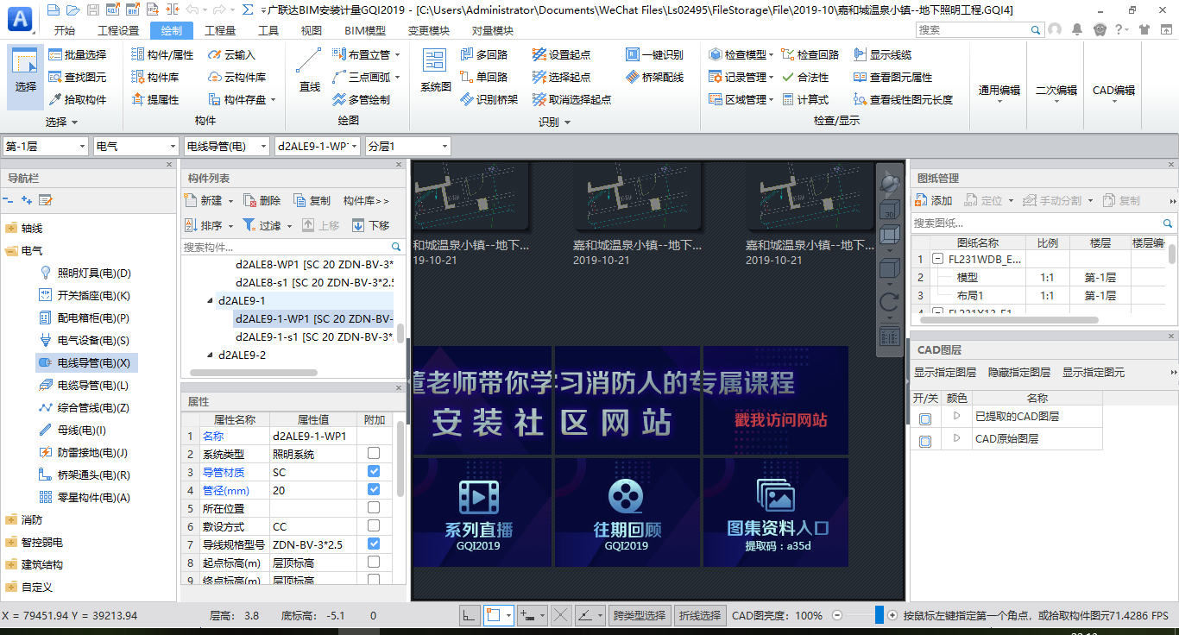The image size is (1179, 635).
Task: Click 一键识别 one-click recognition
Action: (x=654, y=54)
